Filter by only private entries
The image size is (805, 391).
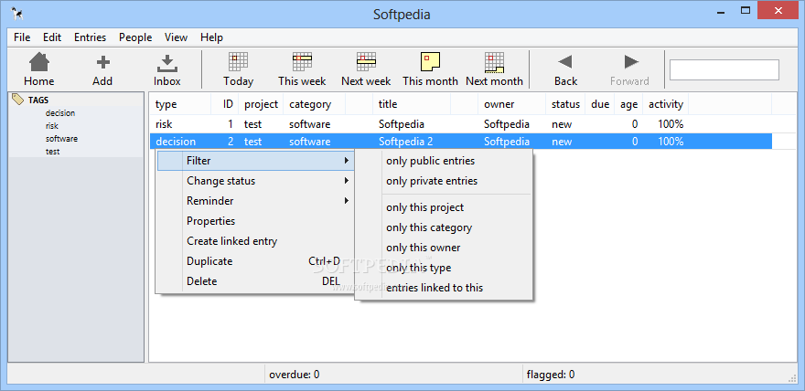[x=444, y=181]
